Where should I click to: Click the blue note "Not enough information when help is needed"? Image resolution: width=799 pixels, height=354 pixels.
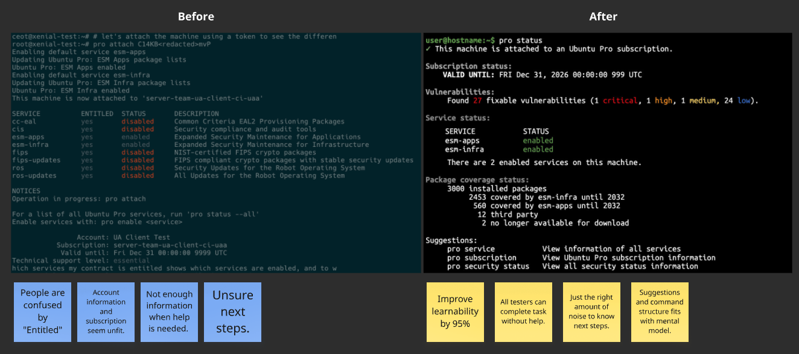170,311
